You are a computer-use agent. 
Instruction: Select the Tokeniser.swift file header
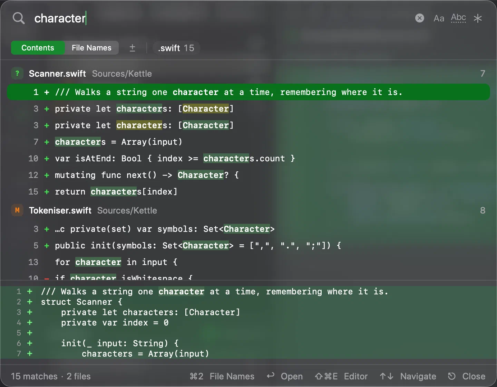[248, 210]
